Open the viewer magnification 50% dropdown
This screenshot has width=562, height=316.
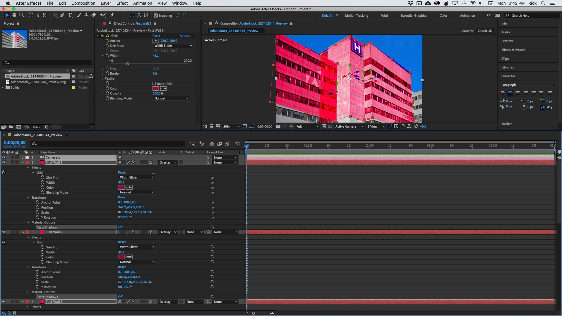point(231,126)
